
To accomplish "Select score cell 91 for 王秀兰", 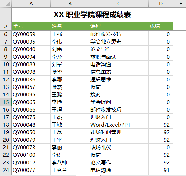I will pyautogui.click(x=161, y=170).
